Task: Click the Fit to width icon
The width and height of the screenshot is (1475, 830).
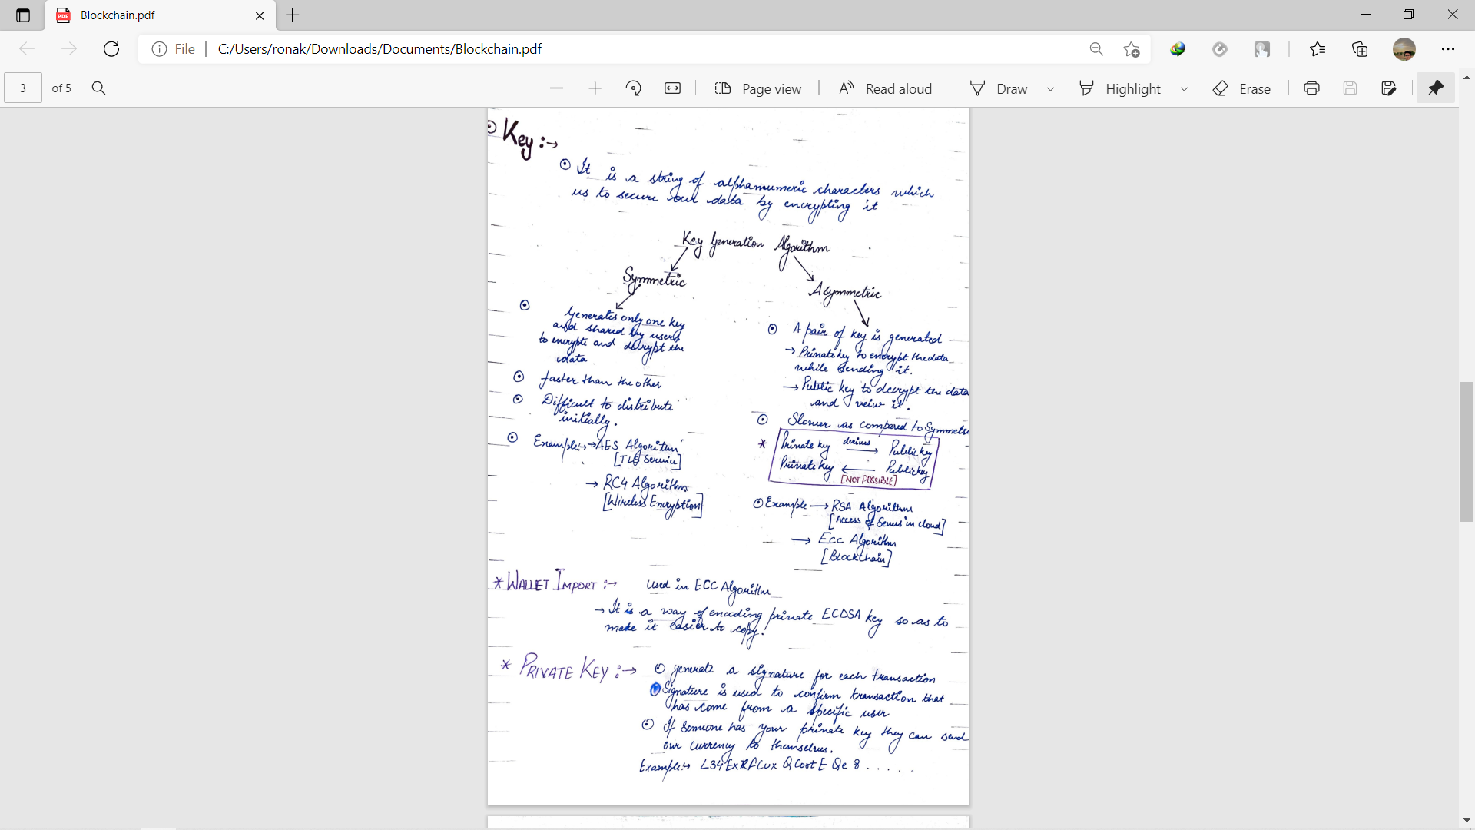Action: pyautogui.click(x=672, y=88)
